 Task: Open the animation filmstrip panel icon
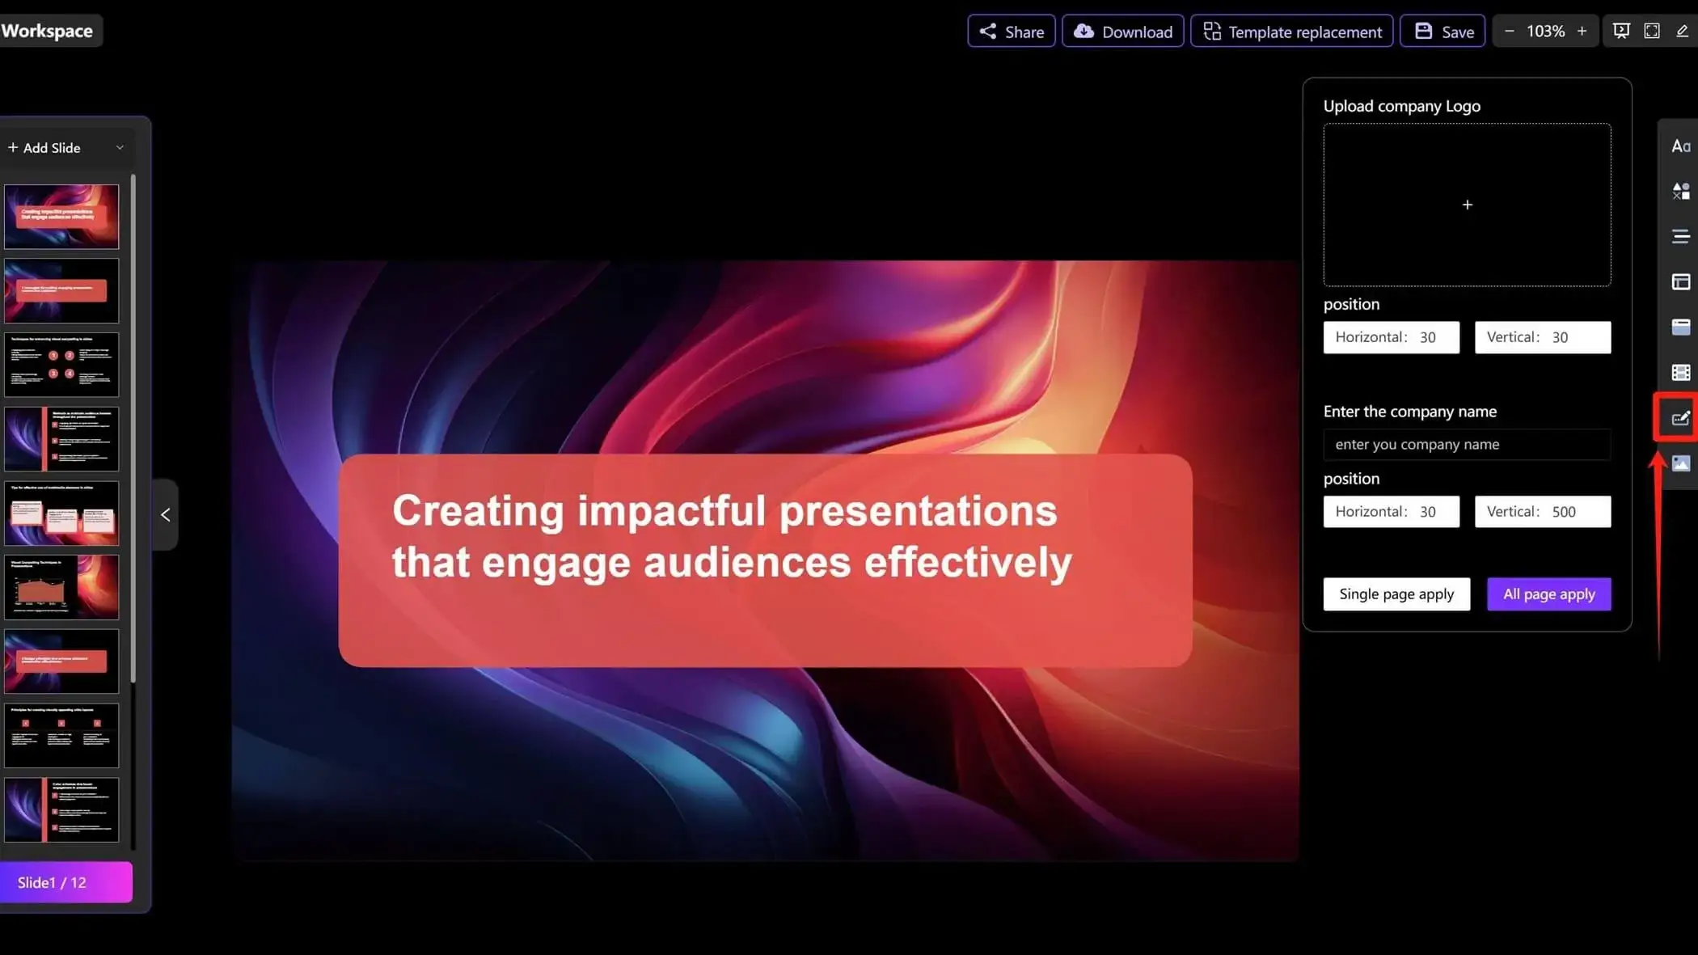click(x=1682, y=372)
